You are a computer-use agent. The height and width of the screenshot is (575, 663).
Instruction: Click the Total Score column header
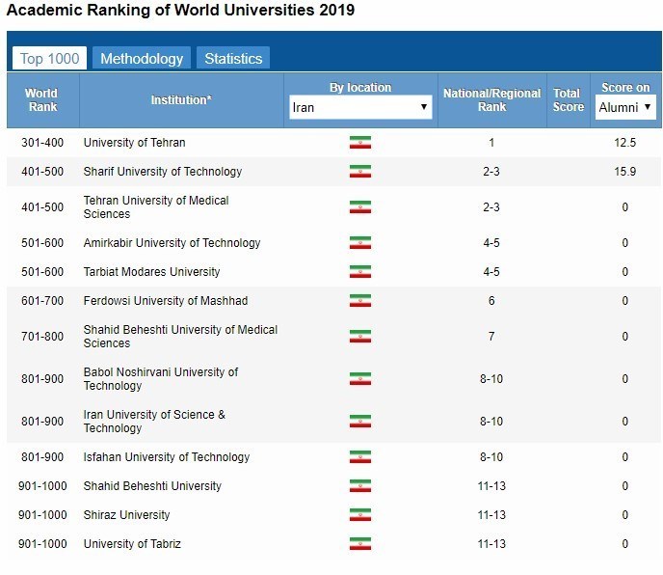coord(568,100)
